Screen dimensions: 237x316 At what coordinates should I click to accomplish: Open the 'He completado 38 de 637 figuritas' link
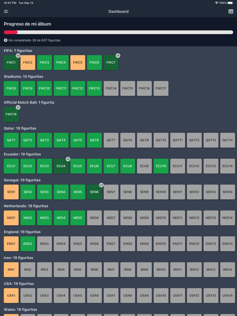pyautogui.click(x=34, y=40)
